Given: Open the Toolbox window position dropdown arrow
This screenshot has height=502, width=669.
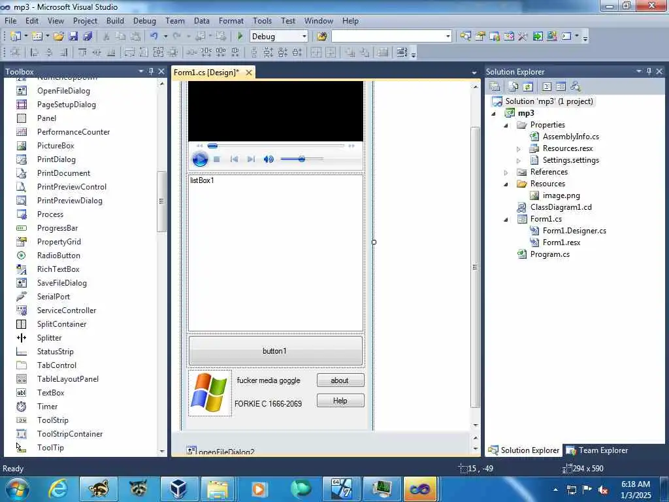Looking at the screenshot, I should (141, 71).
